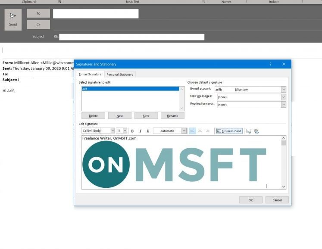Rename the selected signature
The width and height of the screenshot is (322, 249).
click(x=172, y=115)
